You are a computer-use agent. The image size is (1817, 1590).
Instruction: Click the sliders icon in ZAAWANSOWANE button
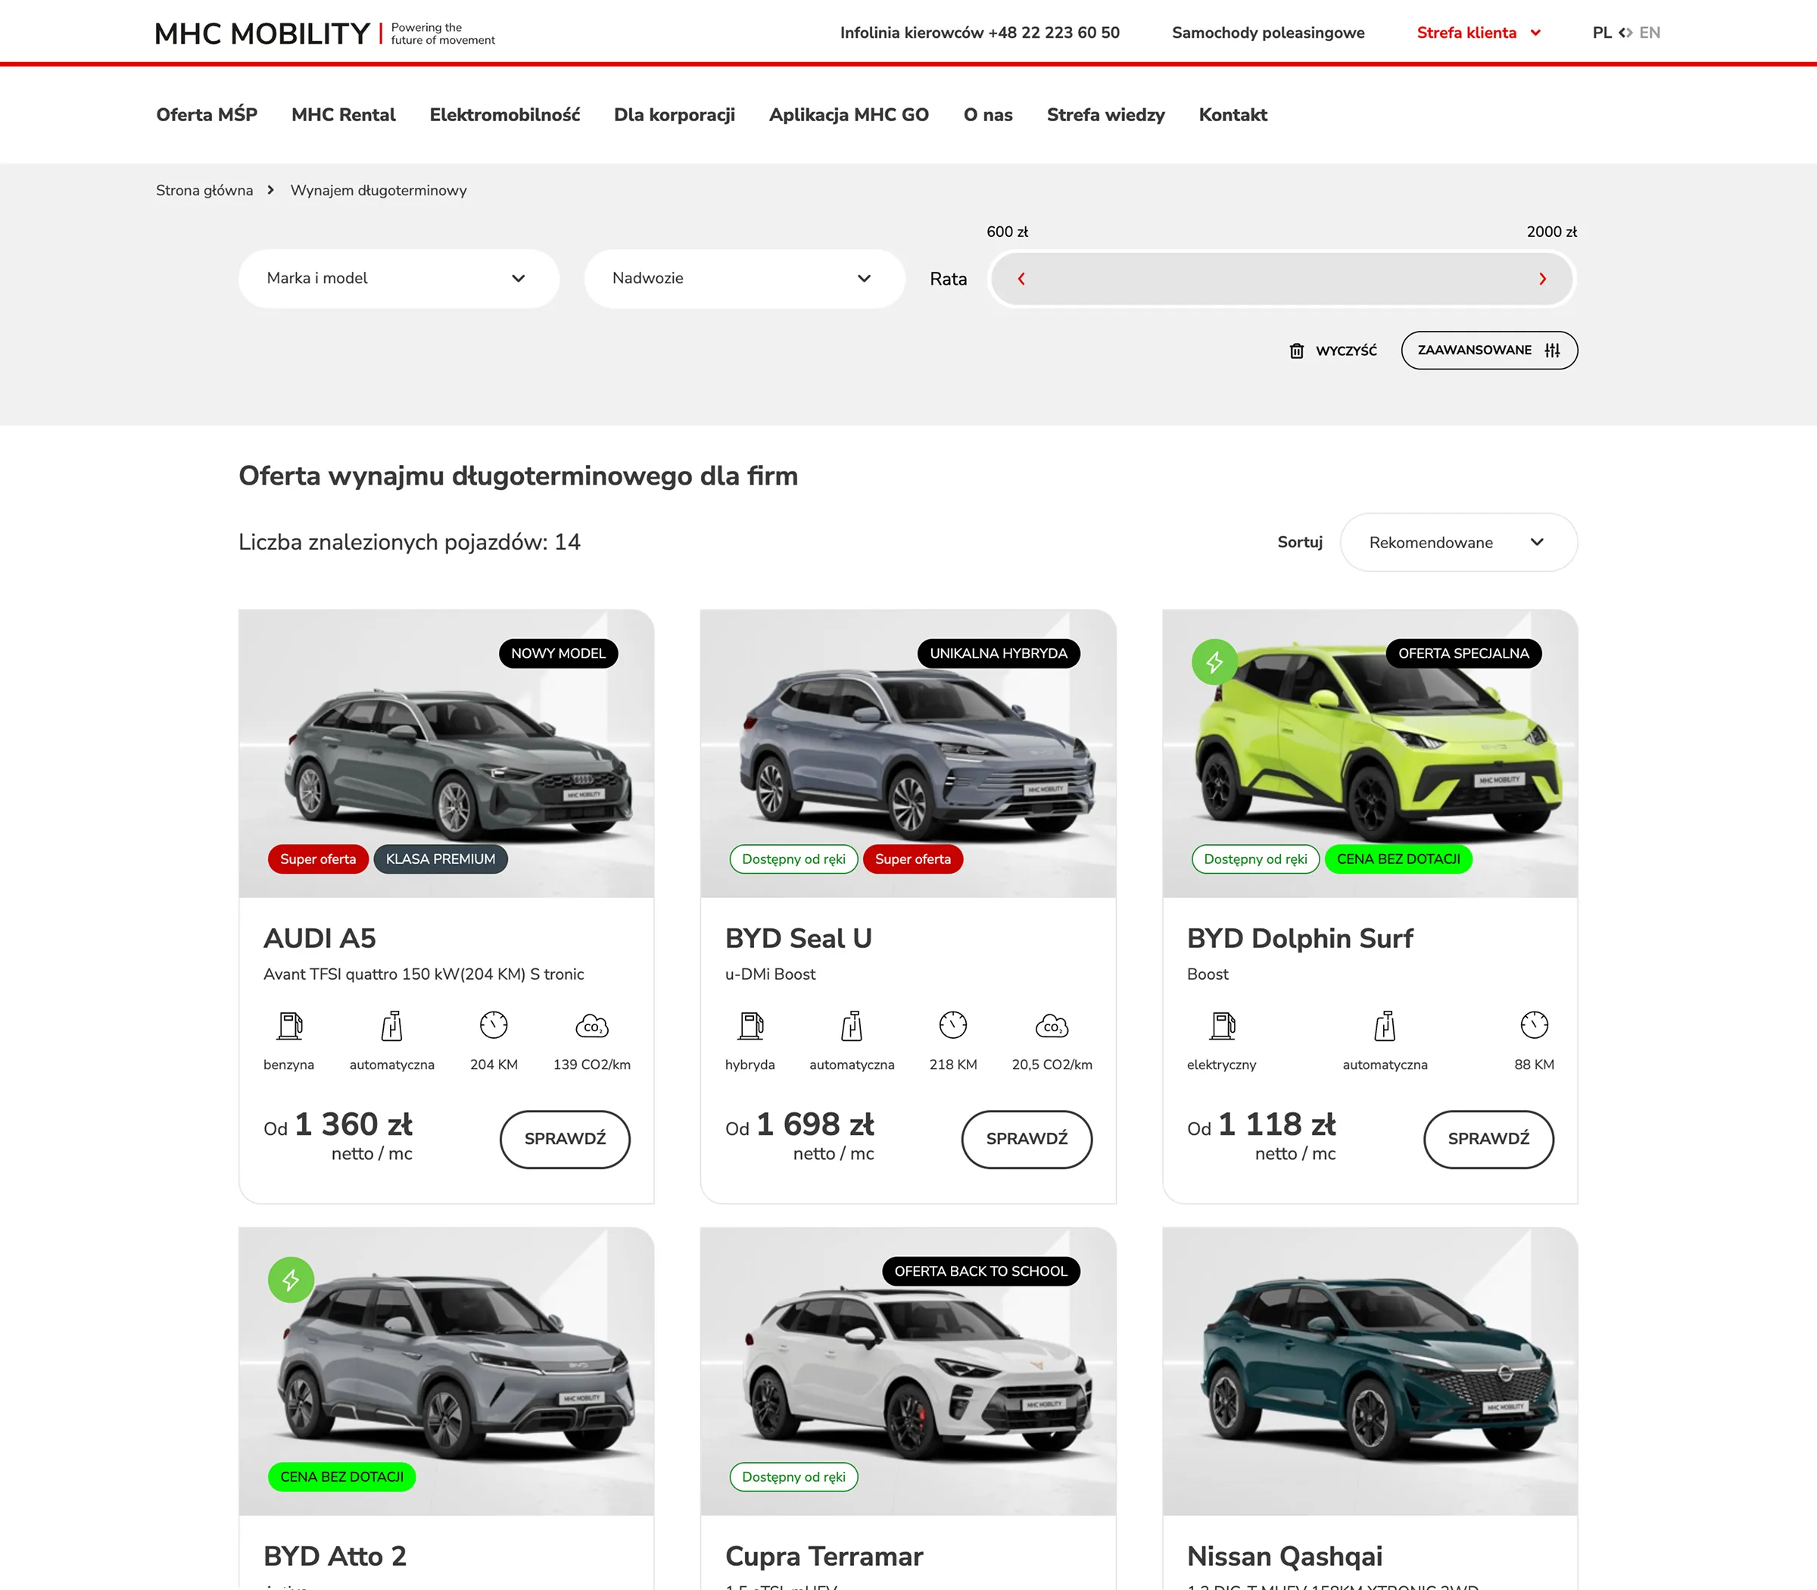coord(1552,350)
